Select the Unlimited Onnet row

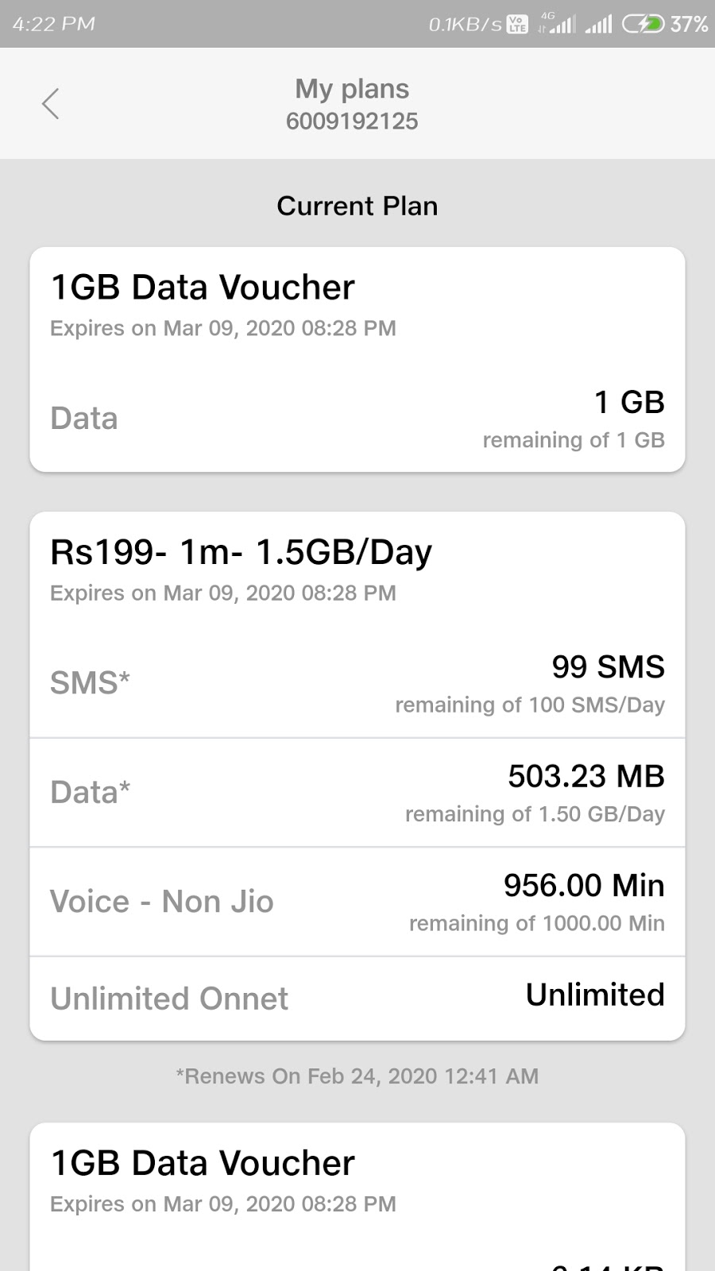[x=357, y=998]
